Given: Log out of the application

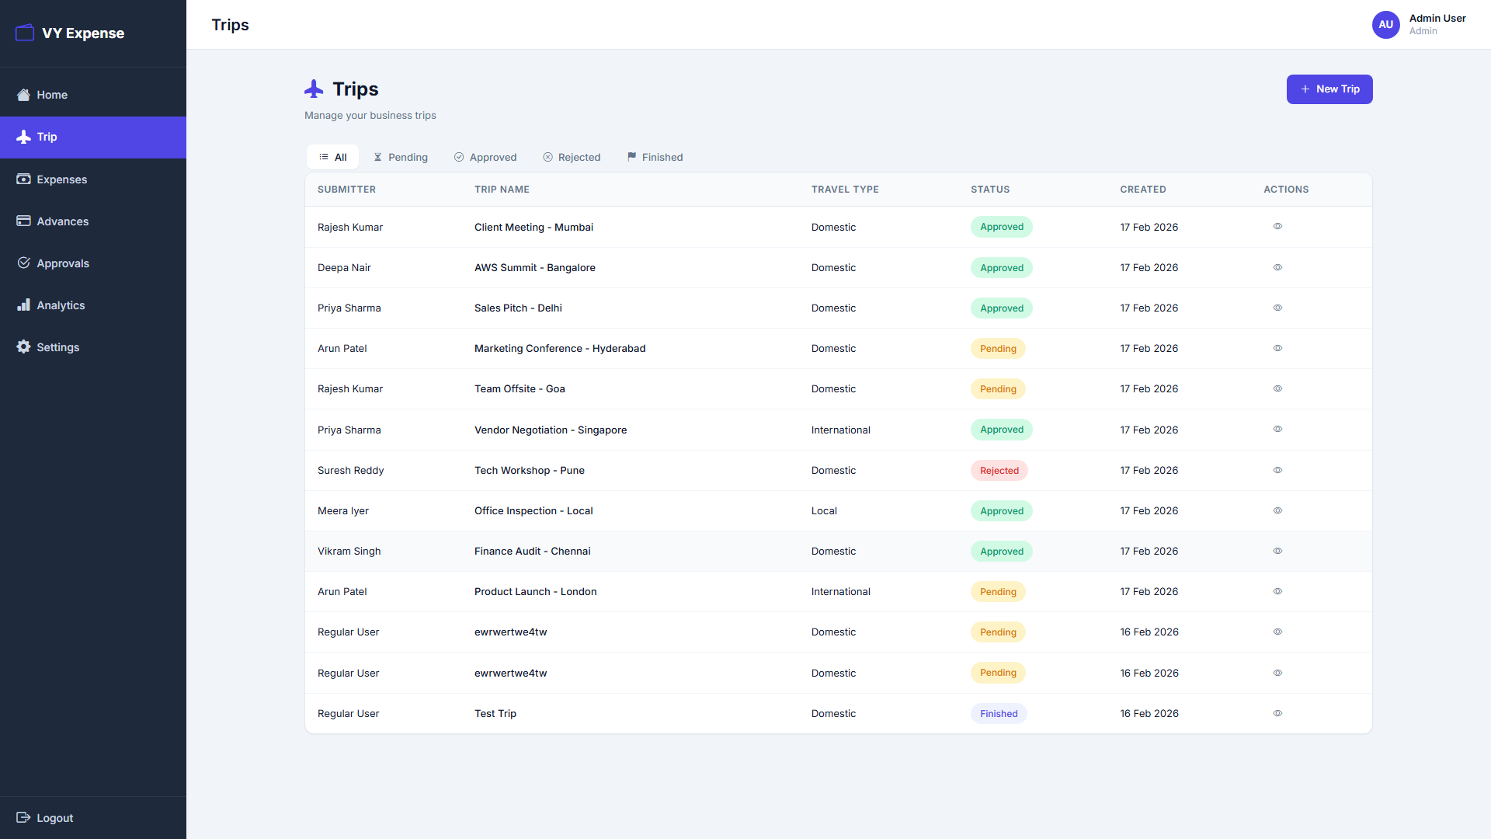Looking at the screenshot, I should tap(54, 817).
